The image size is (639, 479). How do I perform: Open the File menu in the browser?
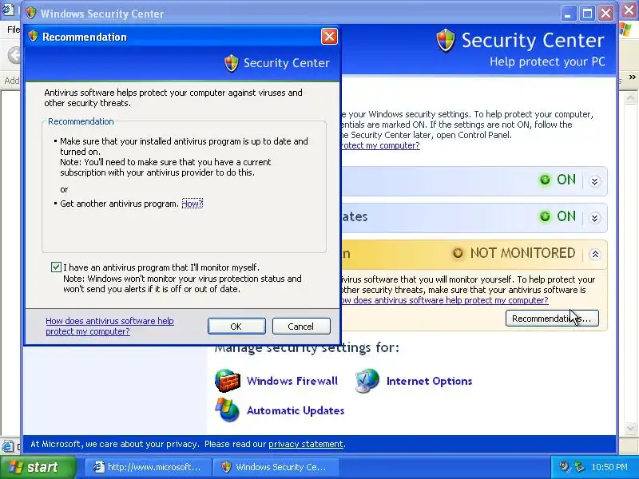click(x=14, y=30)
